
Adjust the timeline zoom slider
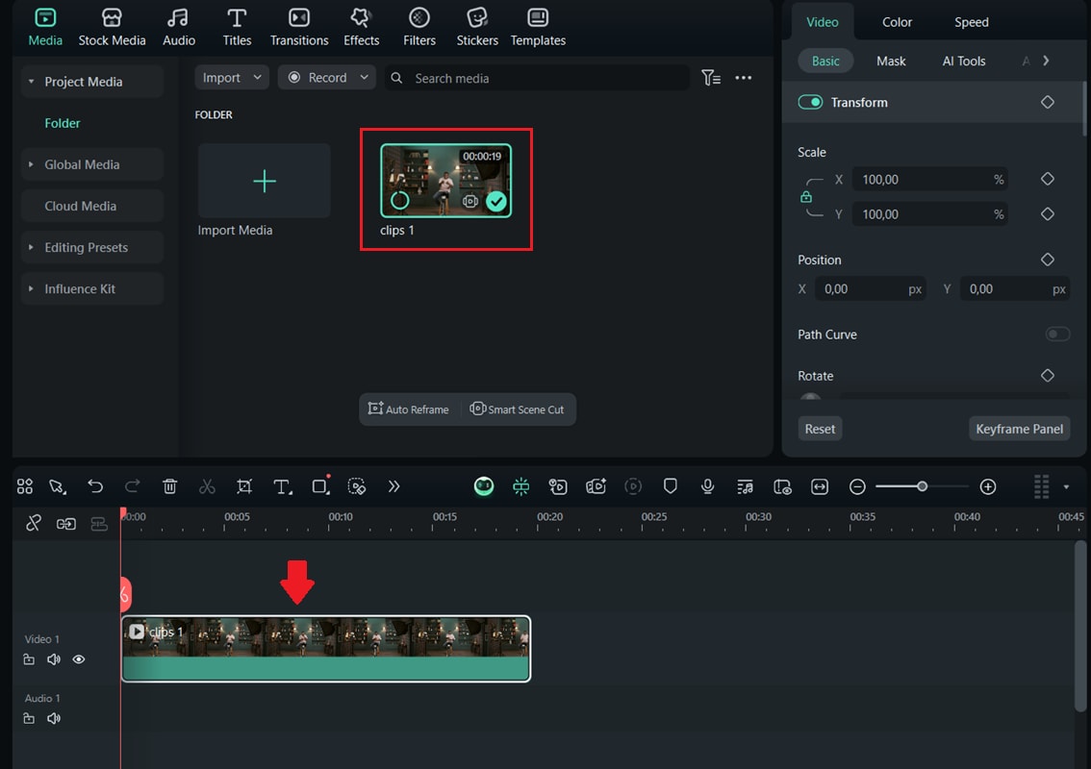922,486
